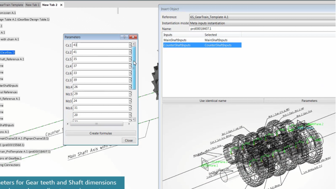Click the Mz.5 value field
This screenshot has height=189, width=336.
[x=101, y=94]
